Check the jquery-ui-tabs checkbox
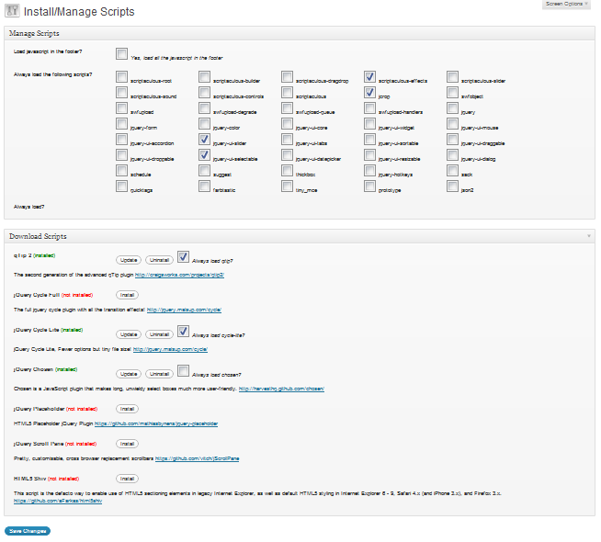 [x=287, y=139]
